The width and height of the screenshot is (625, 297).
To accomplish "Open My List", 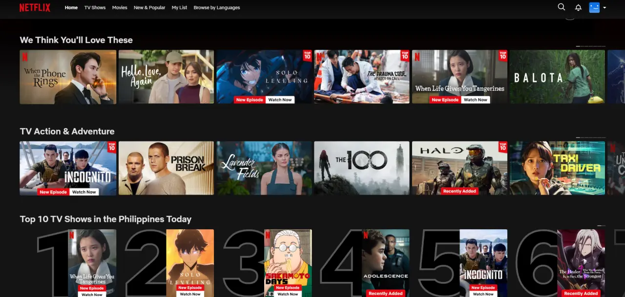I will (x=179, y=8).
